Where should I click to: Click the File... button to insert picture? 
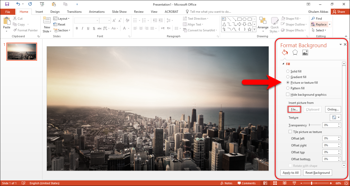click(294, 109)
